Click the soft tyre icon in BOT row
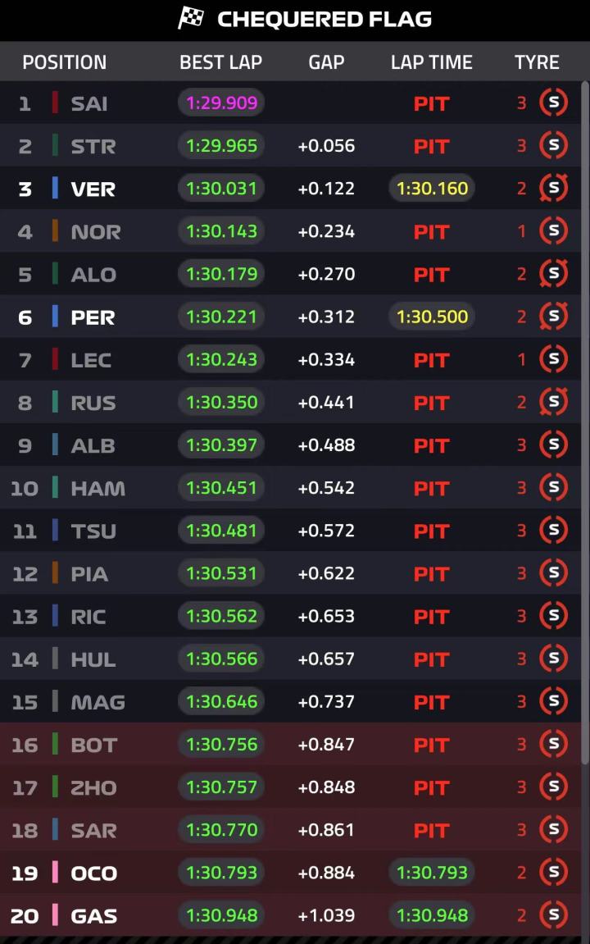Viewport: 590px width, 944px height. (x=553, y=744)
